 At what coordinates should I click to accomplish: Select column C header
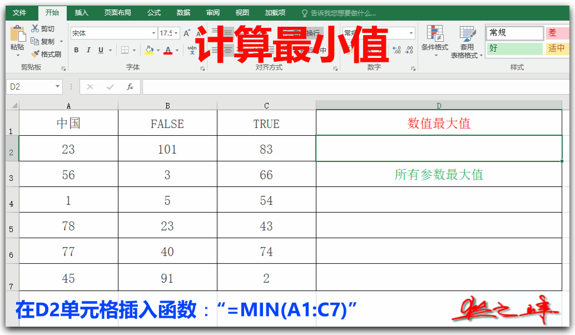pos(266,106)
